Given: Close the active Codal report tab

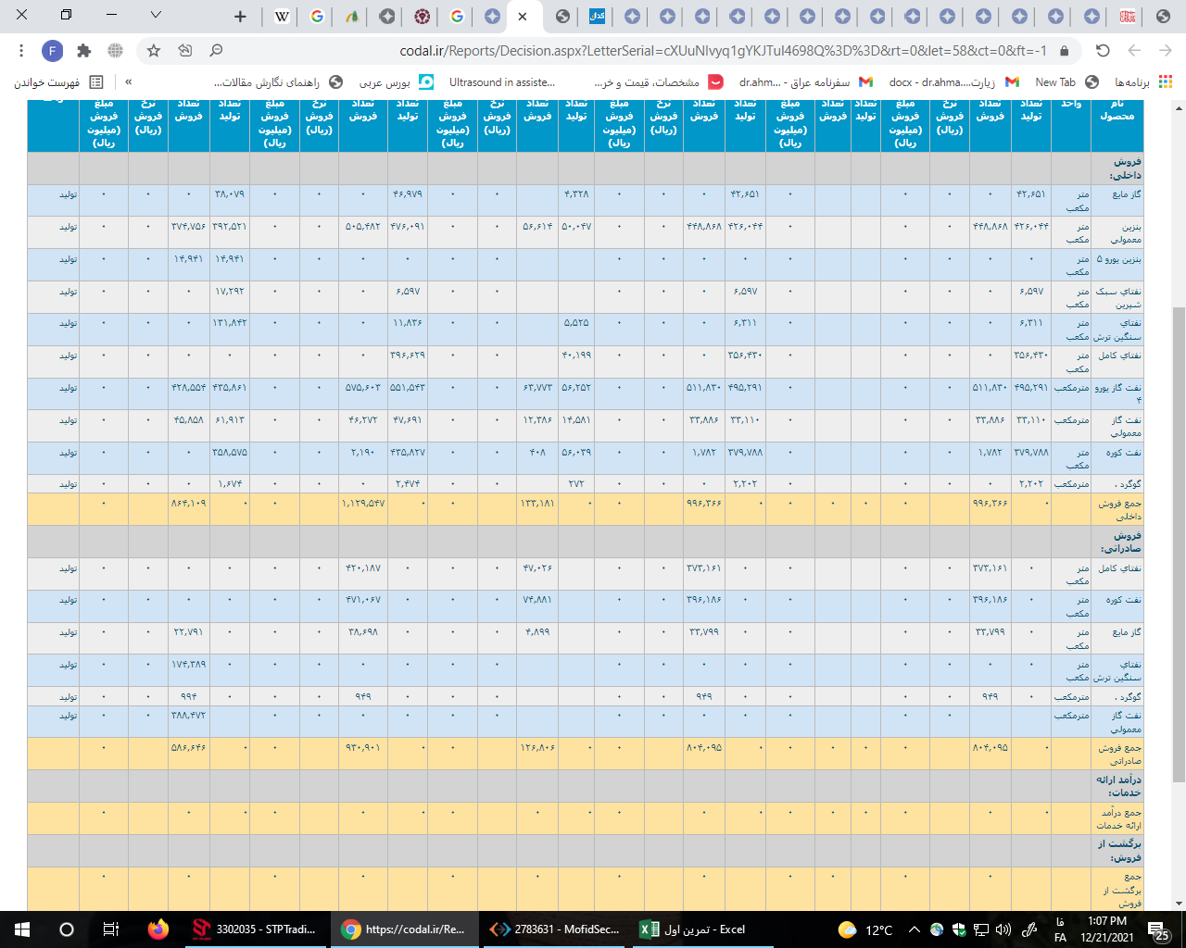Looking at the screenshot, I should [x=523, y=16].
